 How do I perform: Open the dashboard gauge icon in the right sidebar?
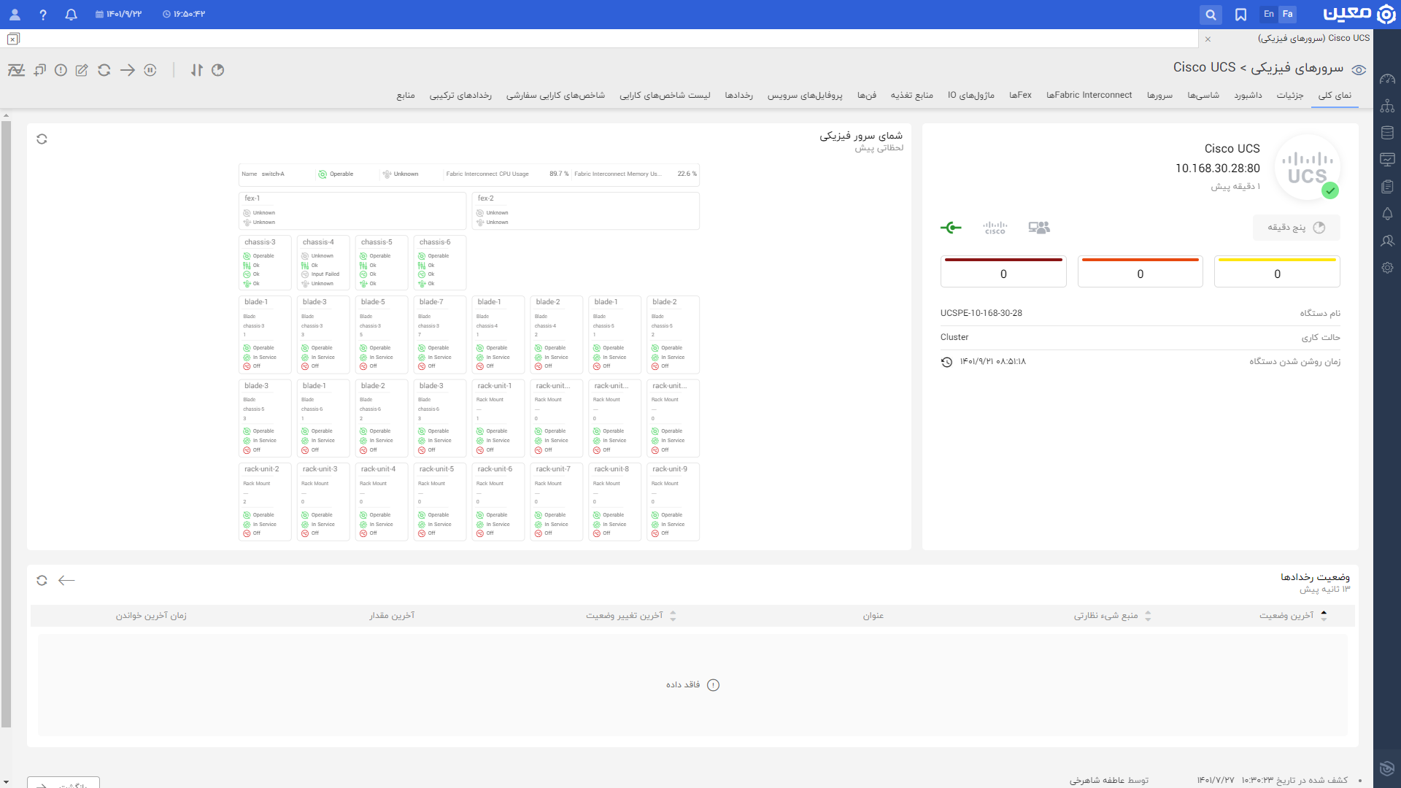pyautogui.click(x=1387, y=79)
